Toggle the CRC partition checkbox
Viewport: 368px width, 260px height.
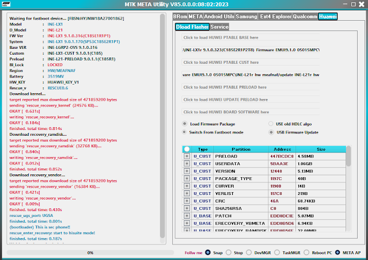click(x=187, y=201)
